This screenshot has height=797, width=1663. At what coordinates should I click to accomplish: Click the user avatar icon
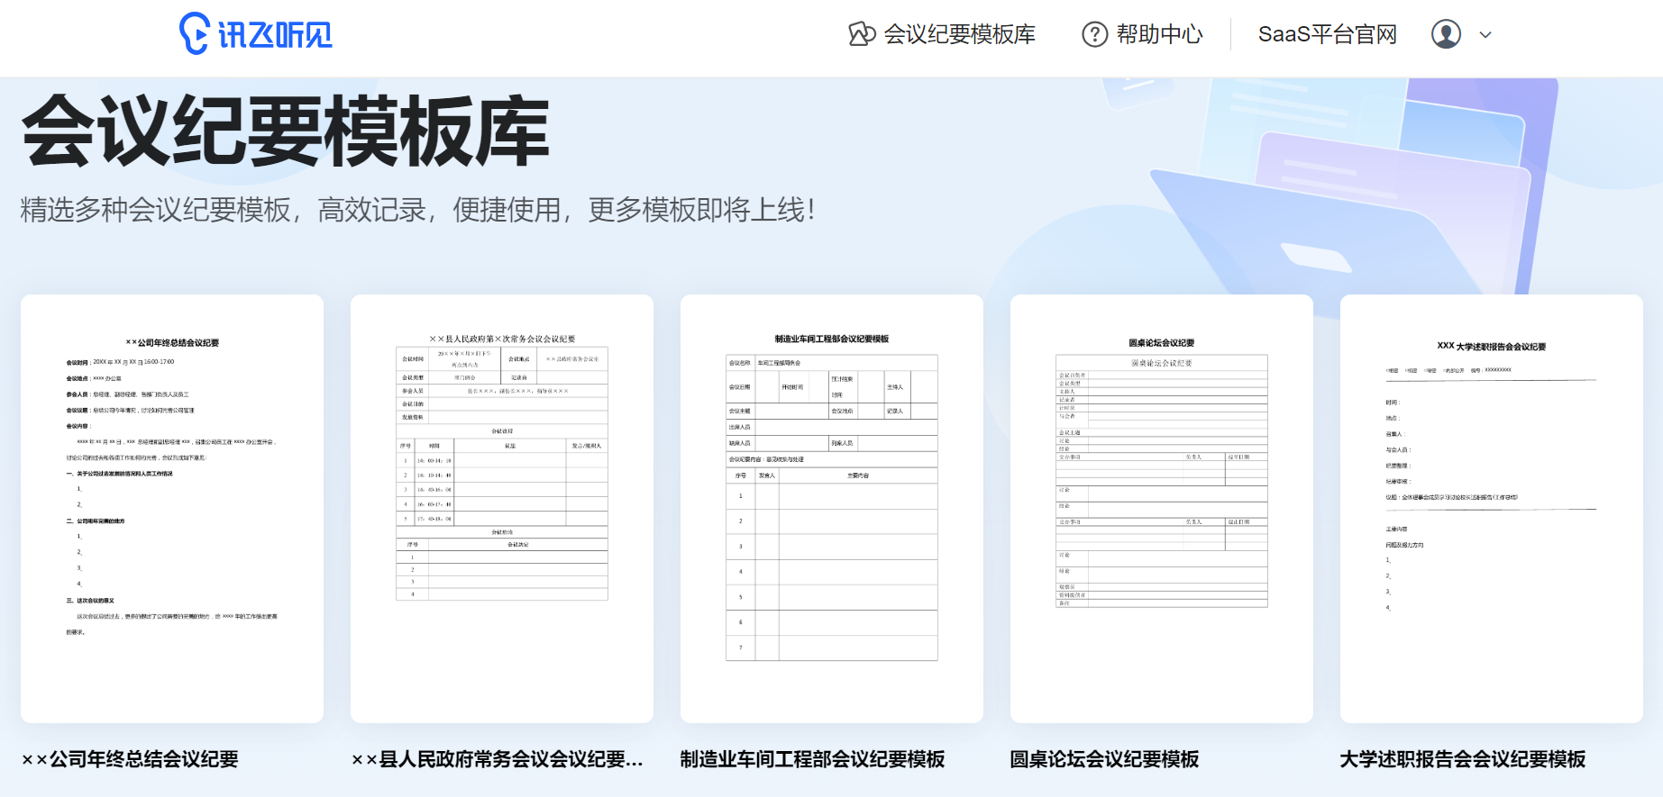pyautogui.click(x=1446, y=34)
